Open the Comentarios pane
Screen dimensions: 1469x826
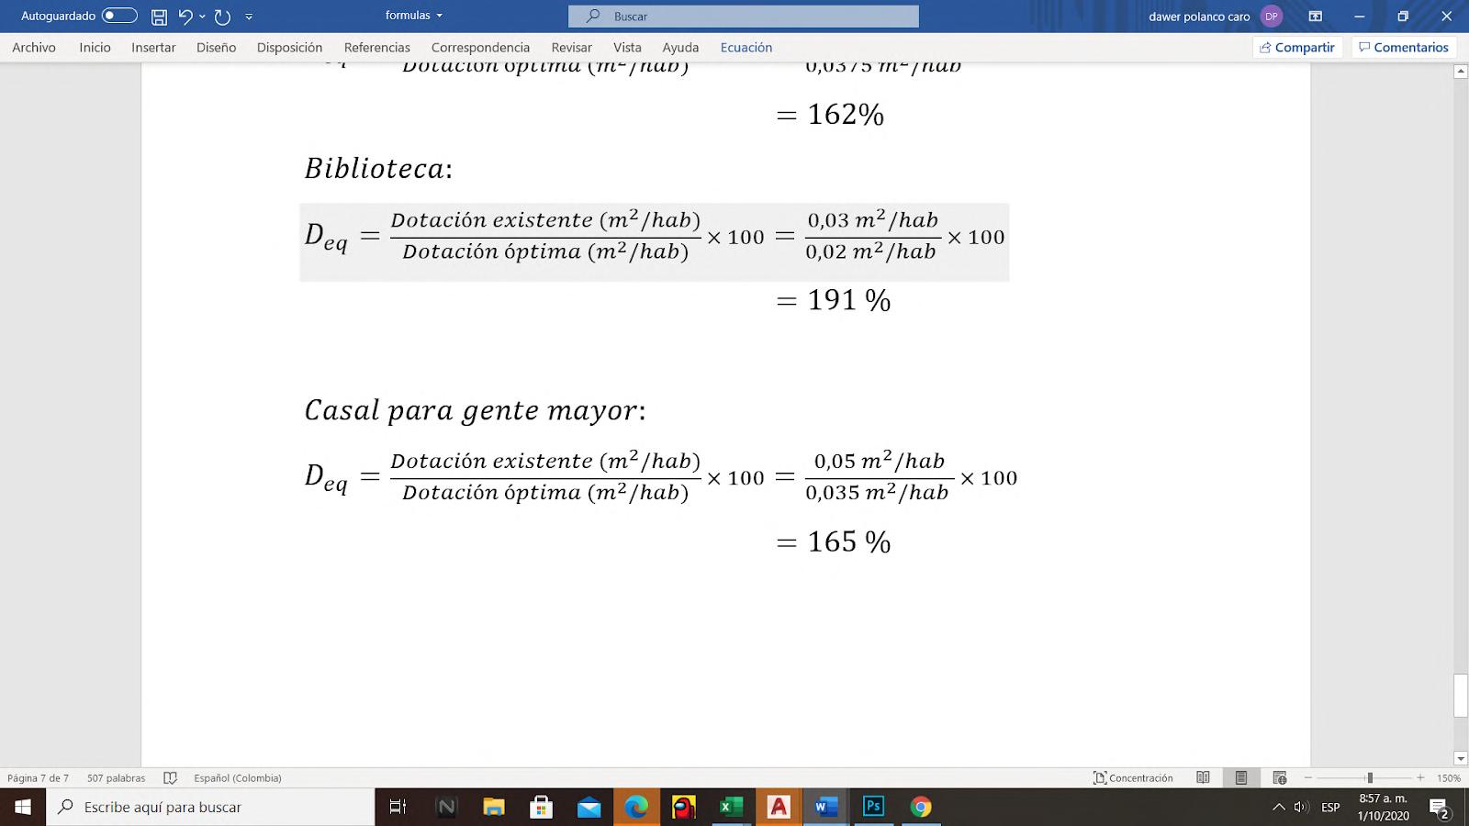pyautogui.click(x=1404, y=48)
